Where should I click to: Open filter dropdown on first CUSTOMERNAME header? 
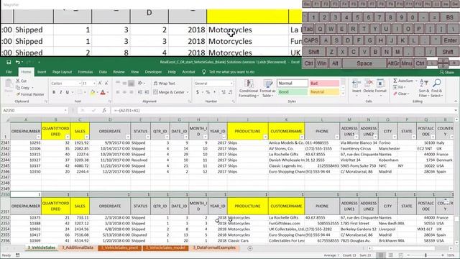click(x=302, y=137)
